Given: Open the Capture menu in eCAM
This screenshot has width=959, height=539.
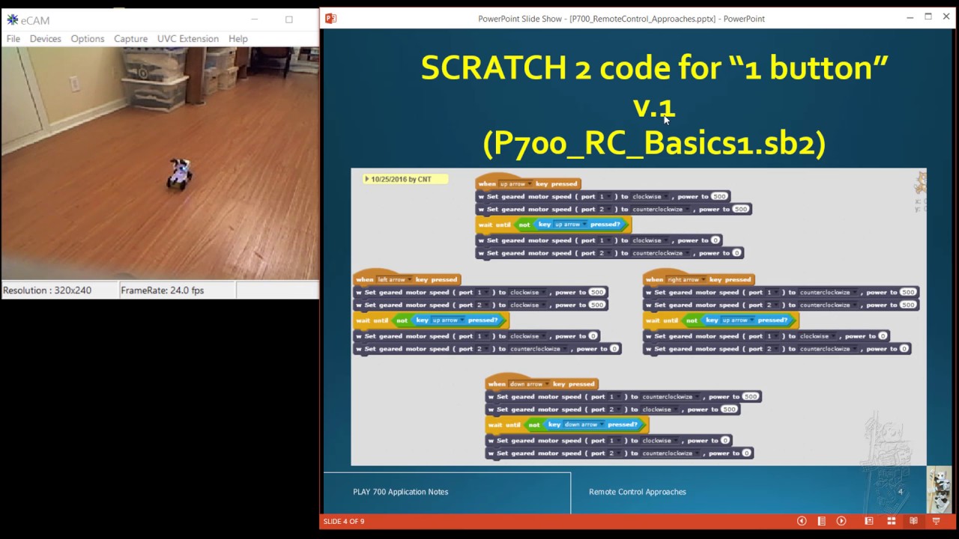Looking at the screenshot, I should pos(130,39).
